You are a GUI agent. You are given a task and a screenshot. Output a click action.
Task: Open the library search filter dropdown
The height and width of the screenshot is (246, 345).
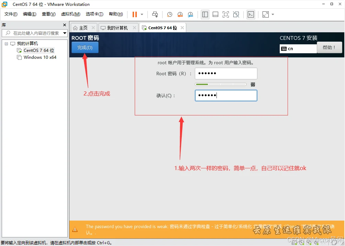coord(65,33)
